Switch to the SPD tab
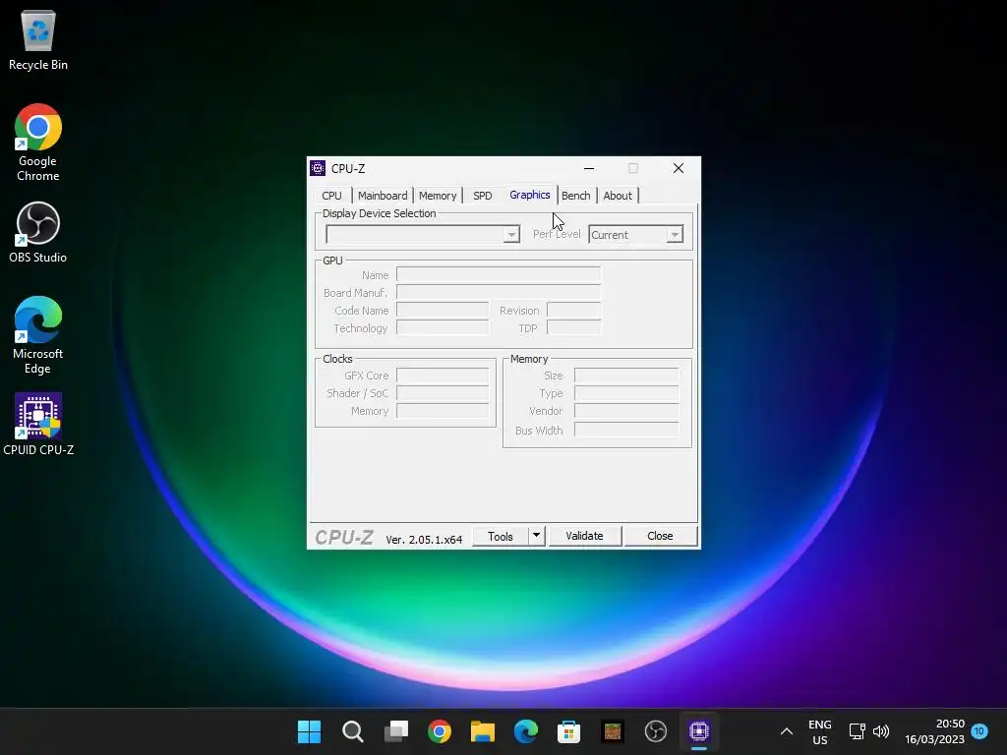The width and height of the screenshot is (1007, 755). point(482,196)
